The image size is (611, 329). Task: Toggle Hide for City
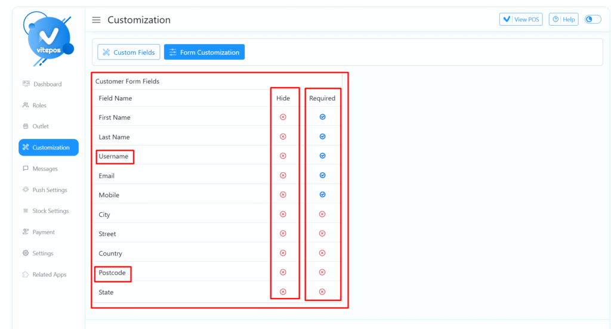click(x=283, y=214)
